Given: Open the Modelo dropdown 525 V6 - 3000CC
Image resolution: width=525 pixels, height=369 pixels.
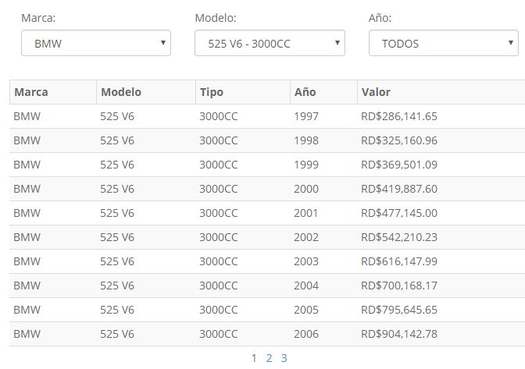Looking at the screenshot, I should (270, 44).
